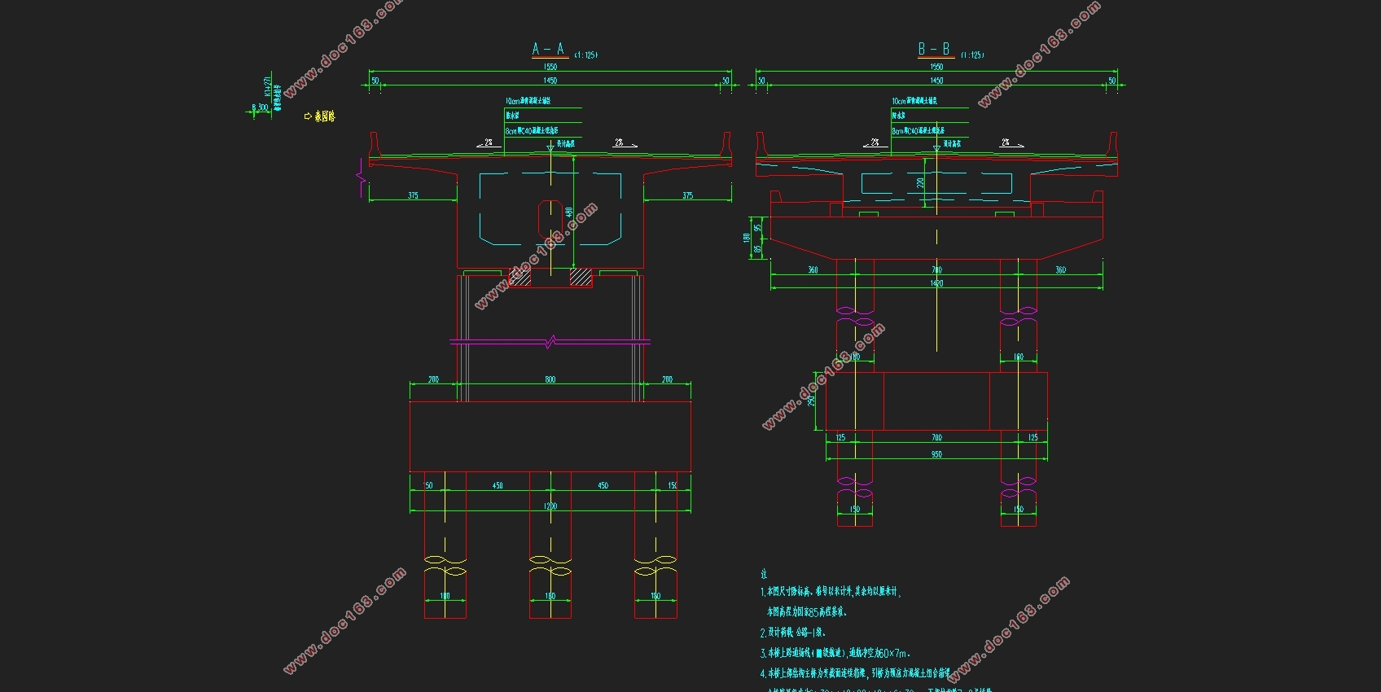Click the yellow road name label with arrow
Image resolution: width=1381 pixels, height=692 pixels.
tap(319, 116)
